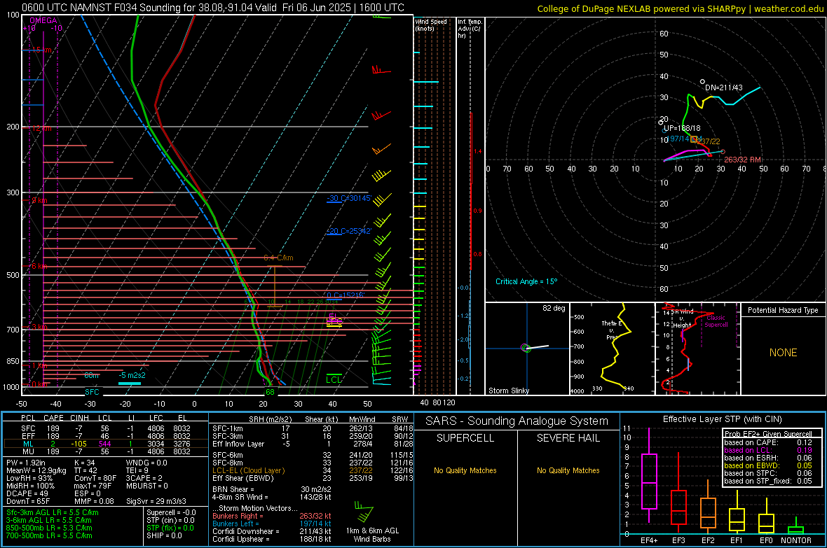
Task: Click the SHIP = 0.0 value
Action: click(x=164, y=536)
